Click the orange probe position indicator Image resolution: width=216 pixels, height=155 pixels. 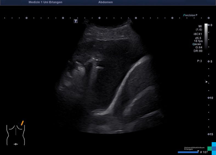pyautogui.click(x=22, y=123)
